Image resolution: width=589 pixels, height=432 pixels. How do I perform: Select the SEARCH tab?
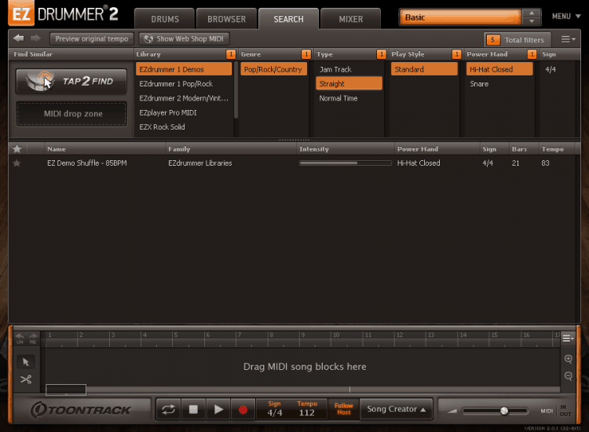288,19
